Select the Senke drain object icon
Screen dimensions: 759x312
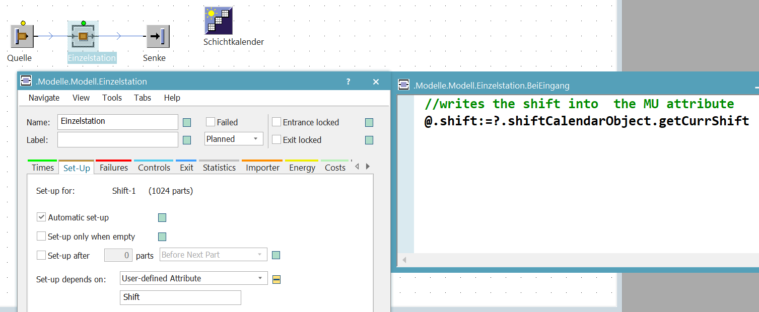click(158, 37)
